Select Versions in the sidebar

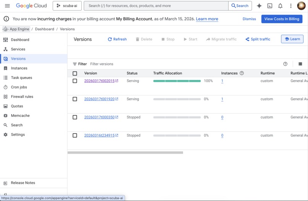click(x=34, y=58)
